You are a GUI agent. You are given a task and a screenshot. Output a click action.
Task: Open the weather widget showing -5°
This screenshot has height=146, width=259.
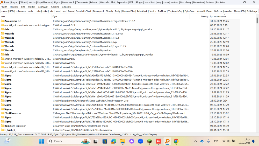(7, 141)
